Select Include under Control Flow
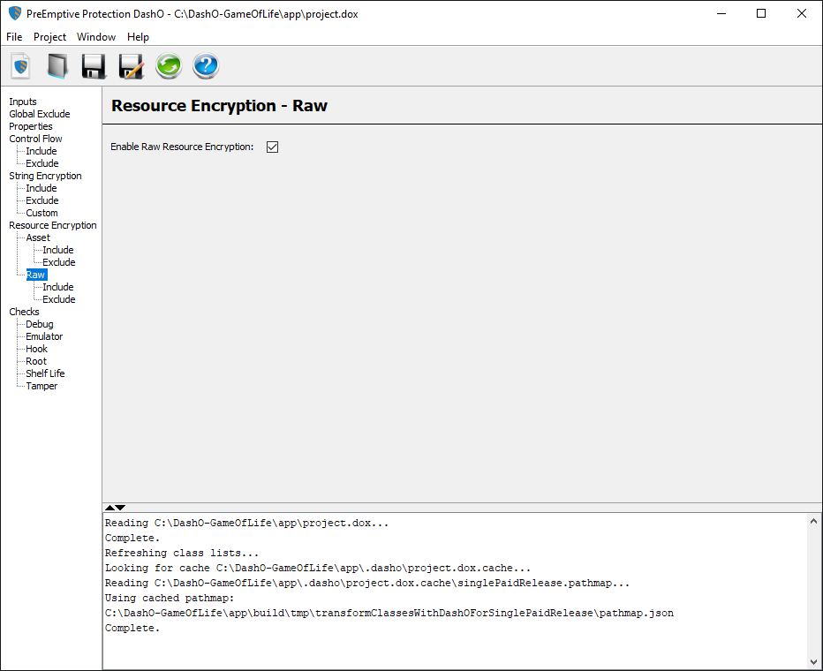823x671 pixels. (42, 151)
